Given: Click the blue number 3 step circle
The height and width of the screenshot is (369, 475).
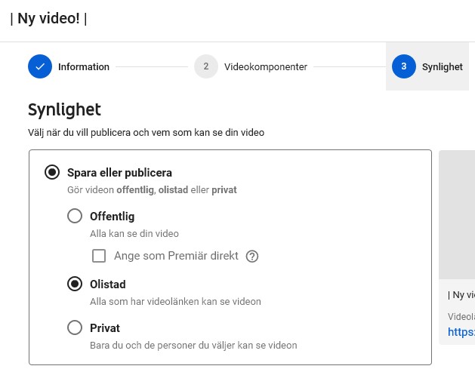Looking at the screenshot, I should (x=404, y=66).
